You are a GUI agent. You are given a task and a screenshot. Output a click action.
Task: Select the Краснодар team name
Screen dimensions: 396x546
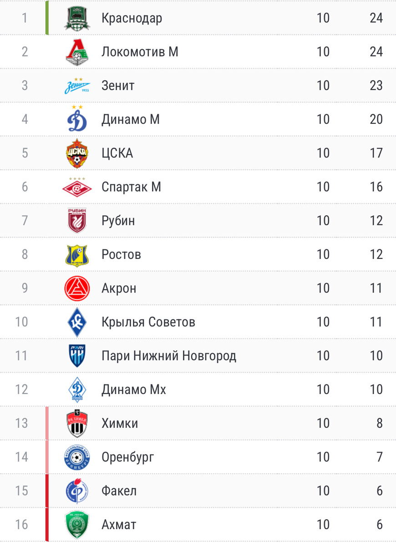click(132, 18)
